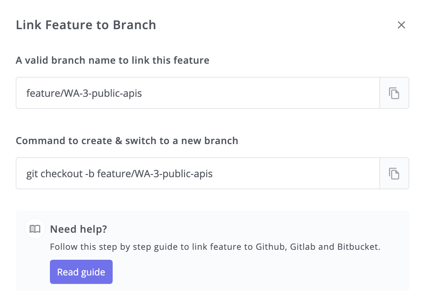Screen dimensions: 425x306
Task: Click the book icon beside Need help
Action: coord(35,228)
